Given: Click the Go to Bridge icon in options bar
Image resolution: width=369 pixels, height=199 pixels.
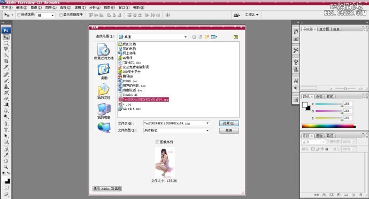Looking at the screenshot, I should point(237,15).
